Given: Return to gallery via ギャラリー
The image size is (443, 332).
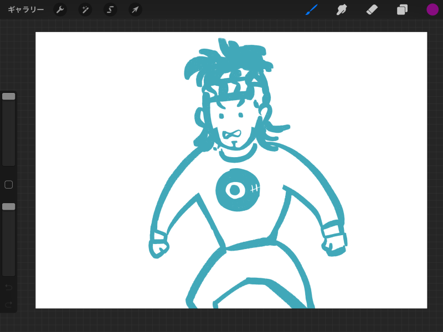Looking at the screenshot, I should coord(25,9).
